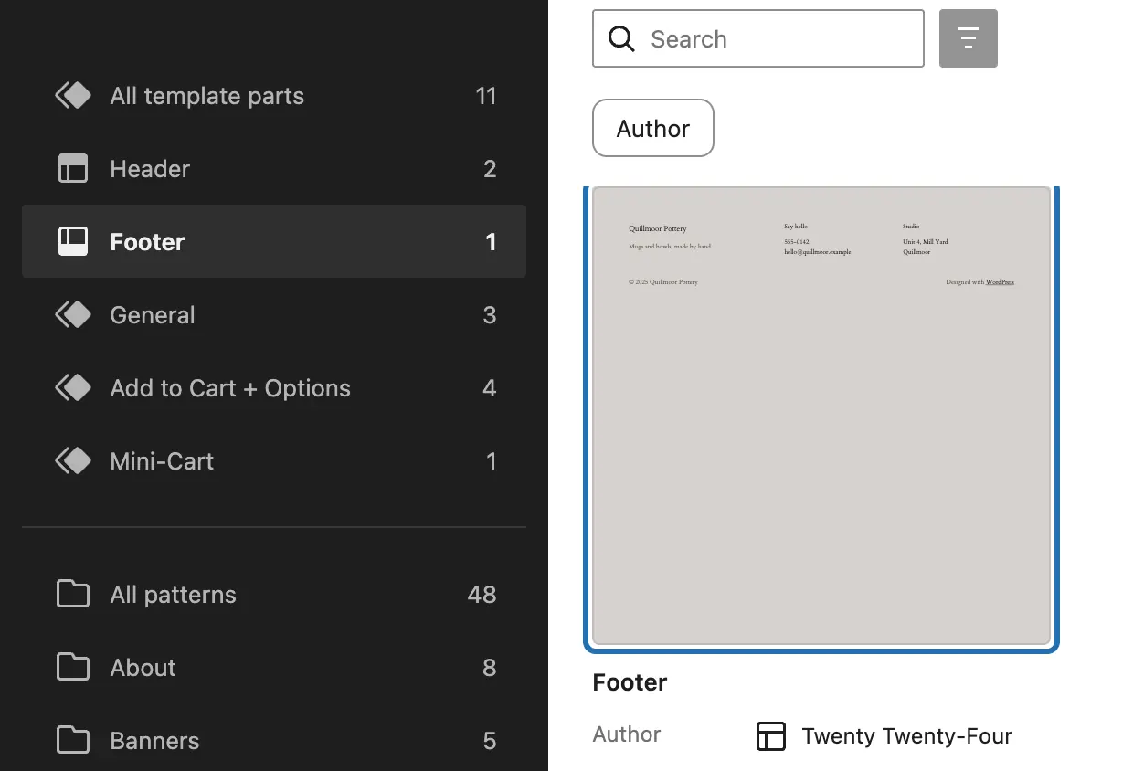
Task: Click the count 8 beside About
Action: pyautogui.click(x=490, y=668)
